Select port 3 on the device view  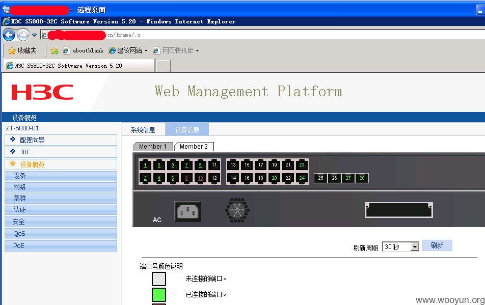click(x=159, y=165)
